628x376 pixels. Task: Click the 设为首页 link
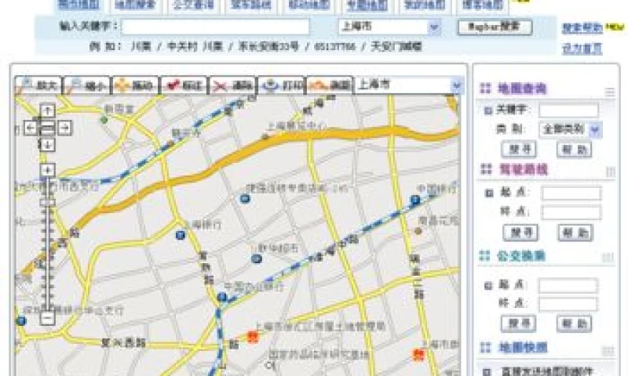pos(582,49)
